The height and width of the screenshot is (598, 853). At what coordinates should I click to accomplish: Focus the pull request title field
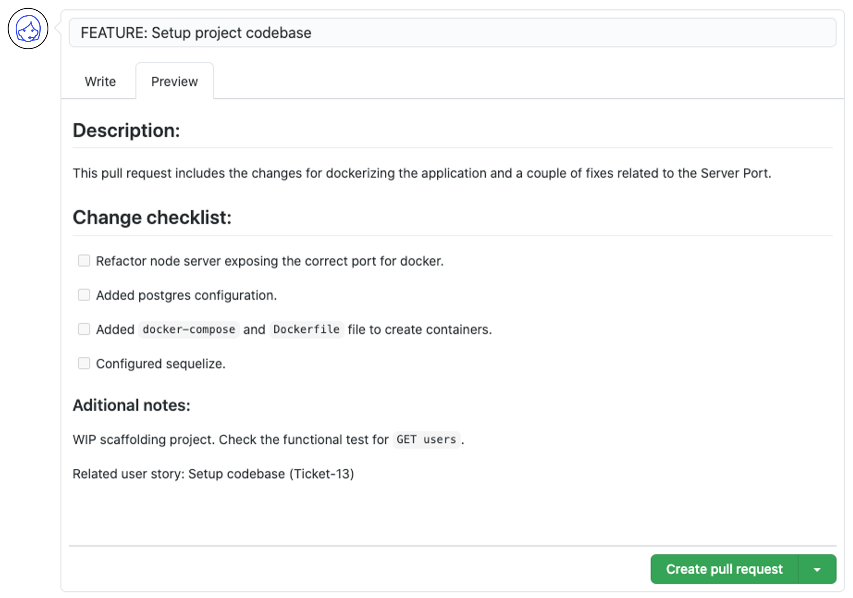(452, 33)
